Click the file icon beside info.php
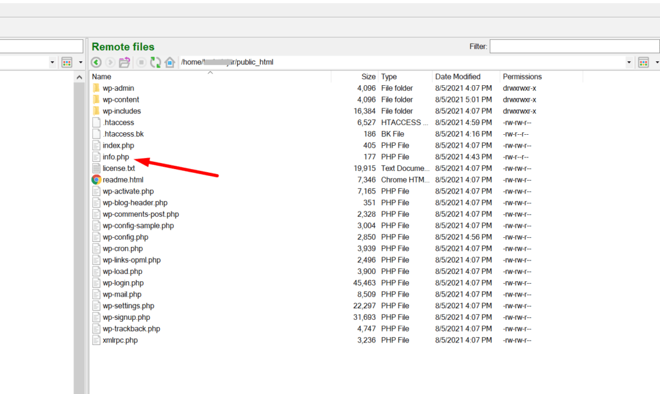Viewport: 660px width, 394px height. pyautogui.click(x=97, y=157)
